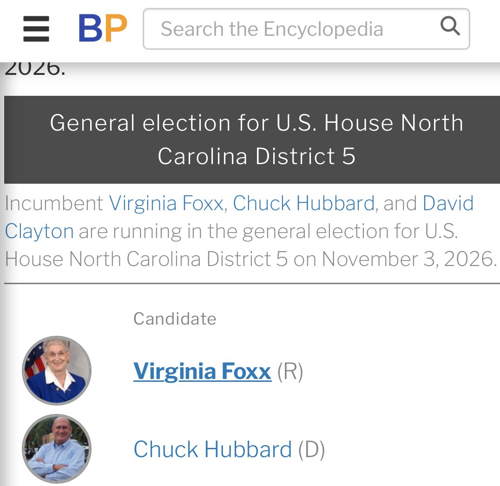This screenshot has height=486, width=500.
Task: Click Chuck Hubbard's circular candidate photo
Action: (57, 449)
